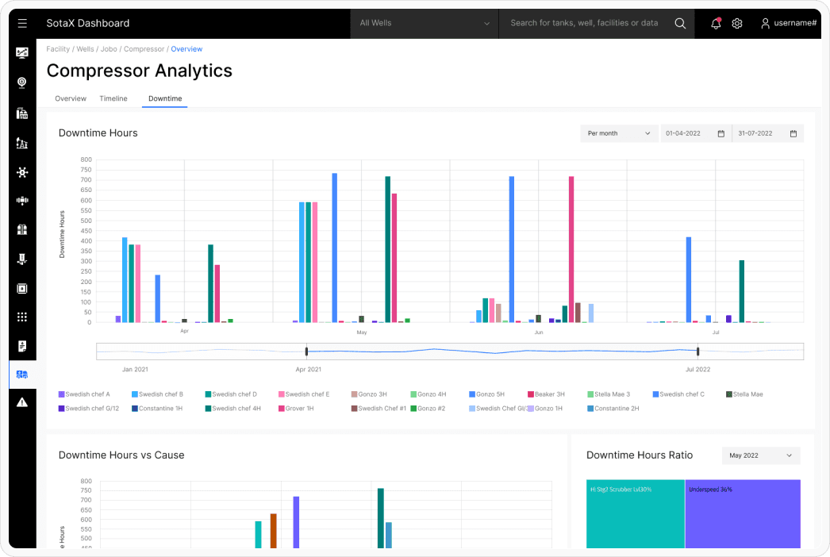The image size is (830, 557).
Task: Open the hamburger menu in top bar
Action: click(x=22, y=23)
